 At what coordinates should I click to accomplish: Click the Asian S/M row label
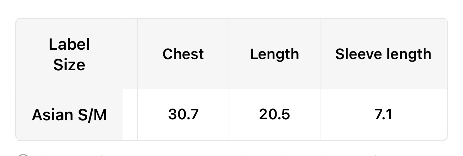(x=69, y=115)
